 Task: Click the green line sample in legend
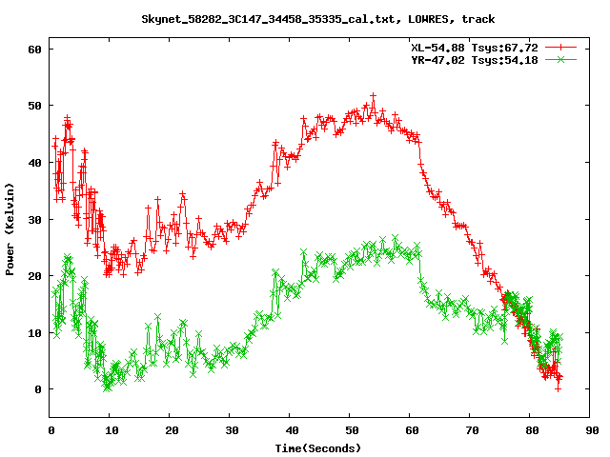(x=560, y=60)
